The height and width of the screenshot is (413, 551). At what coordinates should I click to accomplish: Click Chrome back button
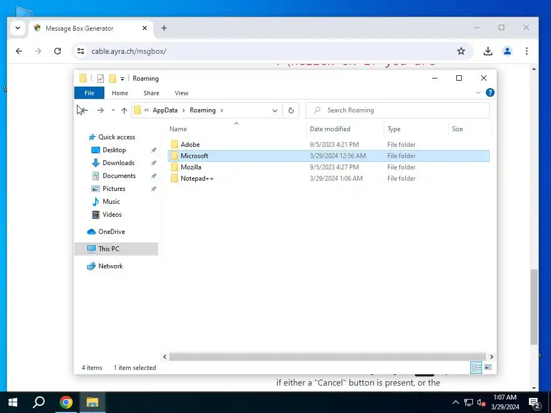tap(19, 51)
